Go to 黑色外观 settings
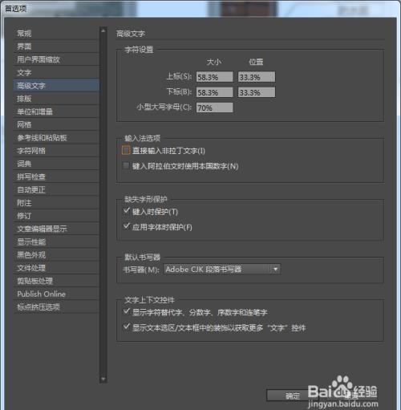Image resolution: width=401 pixels, height=410 pixels. click(x=56, y=255)
